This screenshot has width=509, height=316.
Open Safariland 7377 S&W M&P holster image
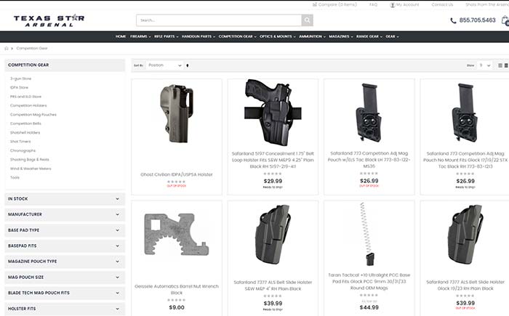point(273,234)
